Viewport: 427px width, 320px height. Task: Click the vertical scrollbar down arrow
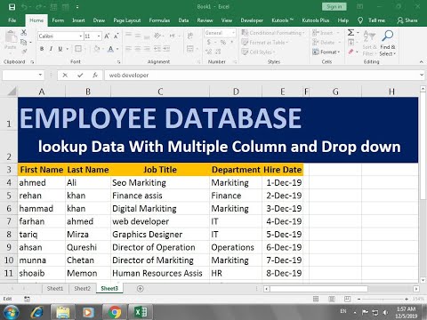tap(423, 279)
